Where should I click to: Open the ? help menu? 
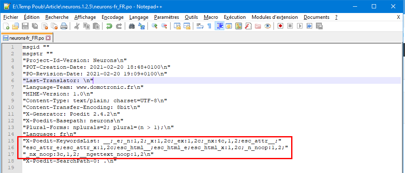click(x=336, y=17)
